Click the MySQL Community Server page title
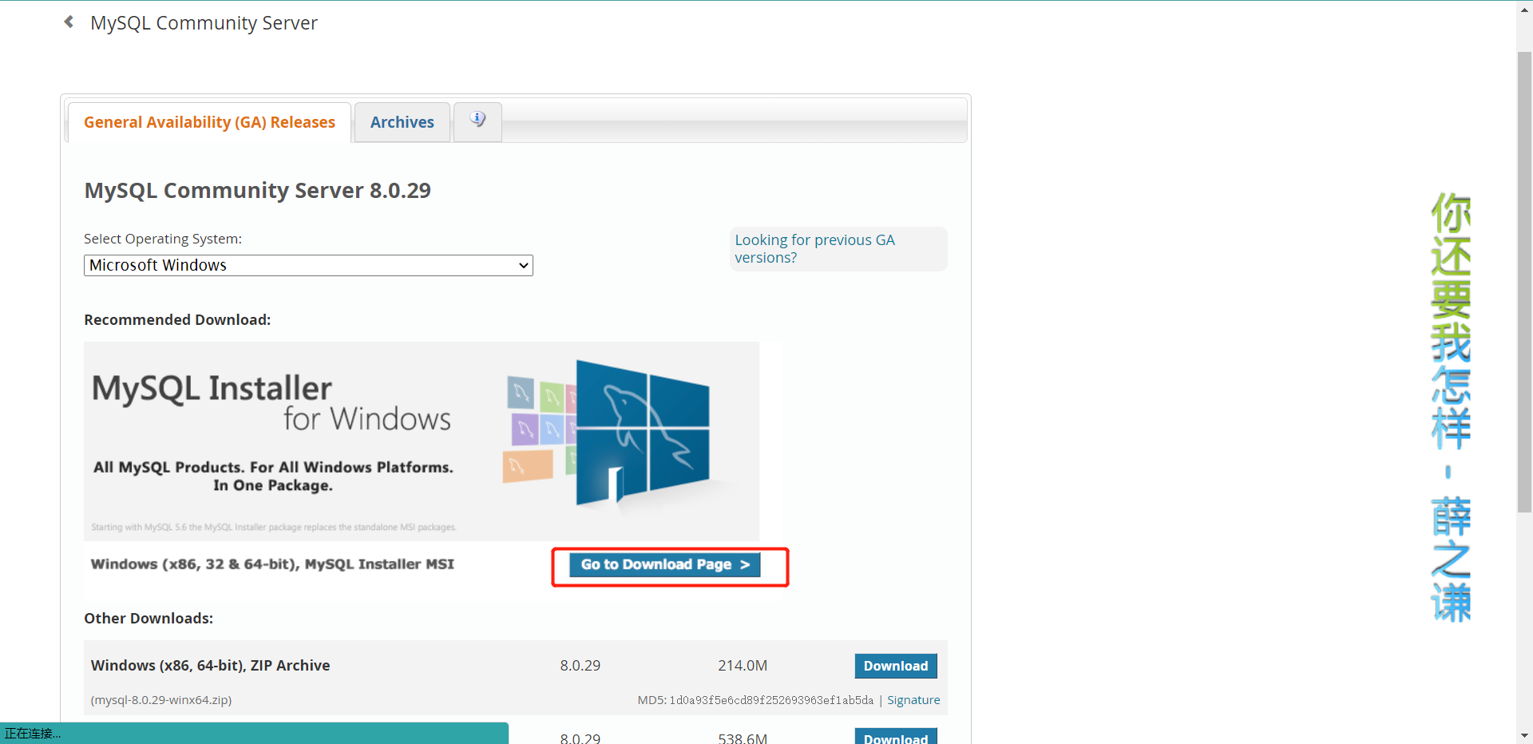1533x744 pixels. pos(204,23)
